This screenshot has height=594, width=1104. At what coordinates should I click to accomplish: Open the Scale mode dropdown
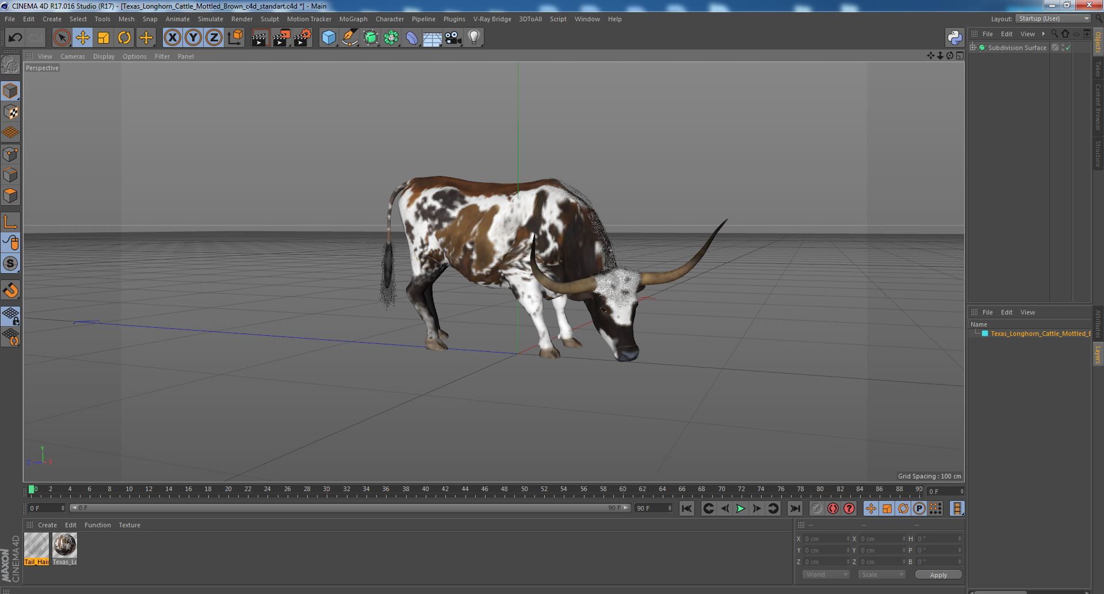(x=881, y=575)
